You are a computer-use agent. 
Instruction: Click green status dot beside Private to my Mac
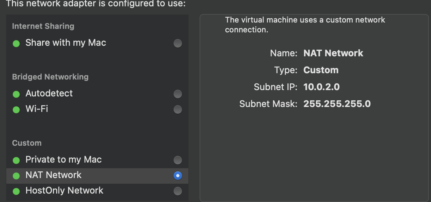[x=16, y=160]
